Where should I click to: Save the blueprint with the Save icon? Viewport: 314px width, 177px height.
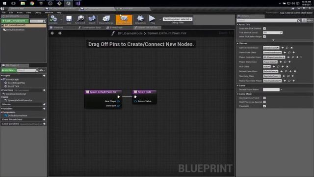coord(69,20)
